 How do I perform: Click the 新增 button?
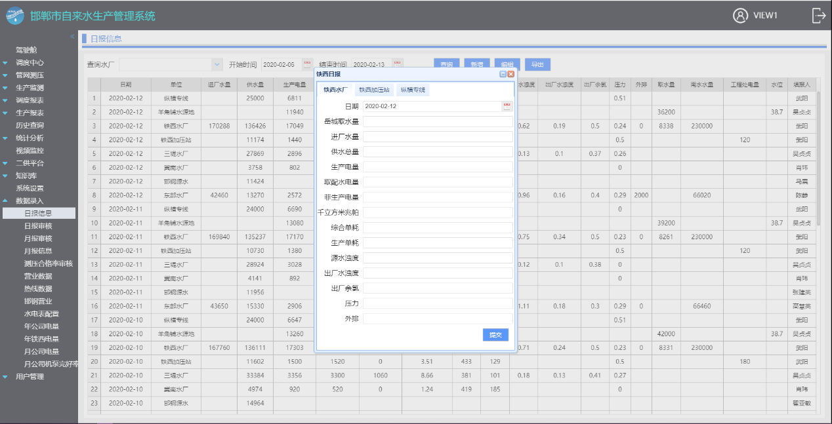pyautogui.click(x=477, y=64)
